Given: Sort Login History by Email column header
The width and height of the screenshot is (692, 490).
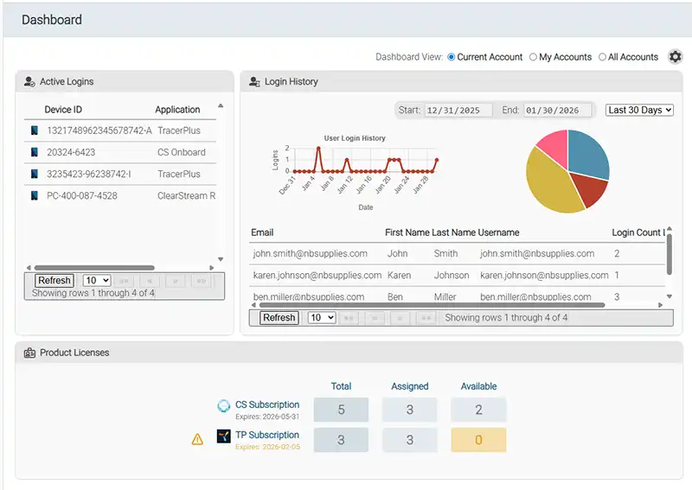Looking at the screenshot, I should pyautogui.click(x=262, y=232).
